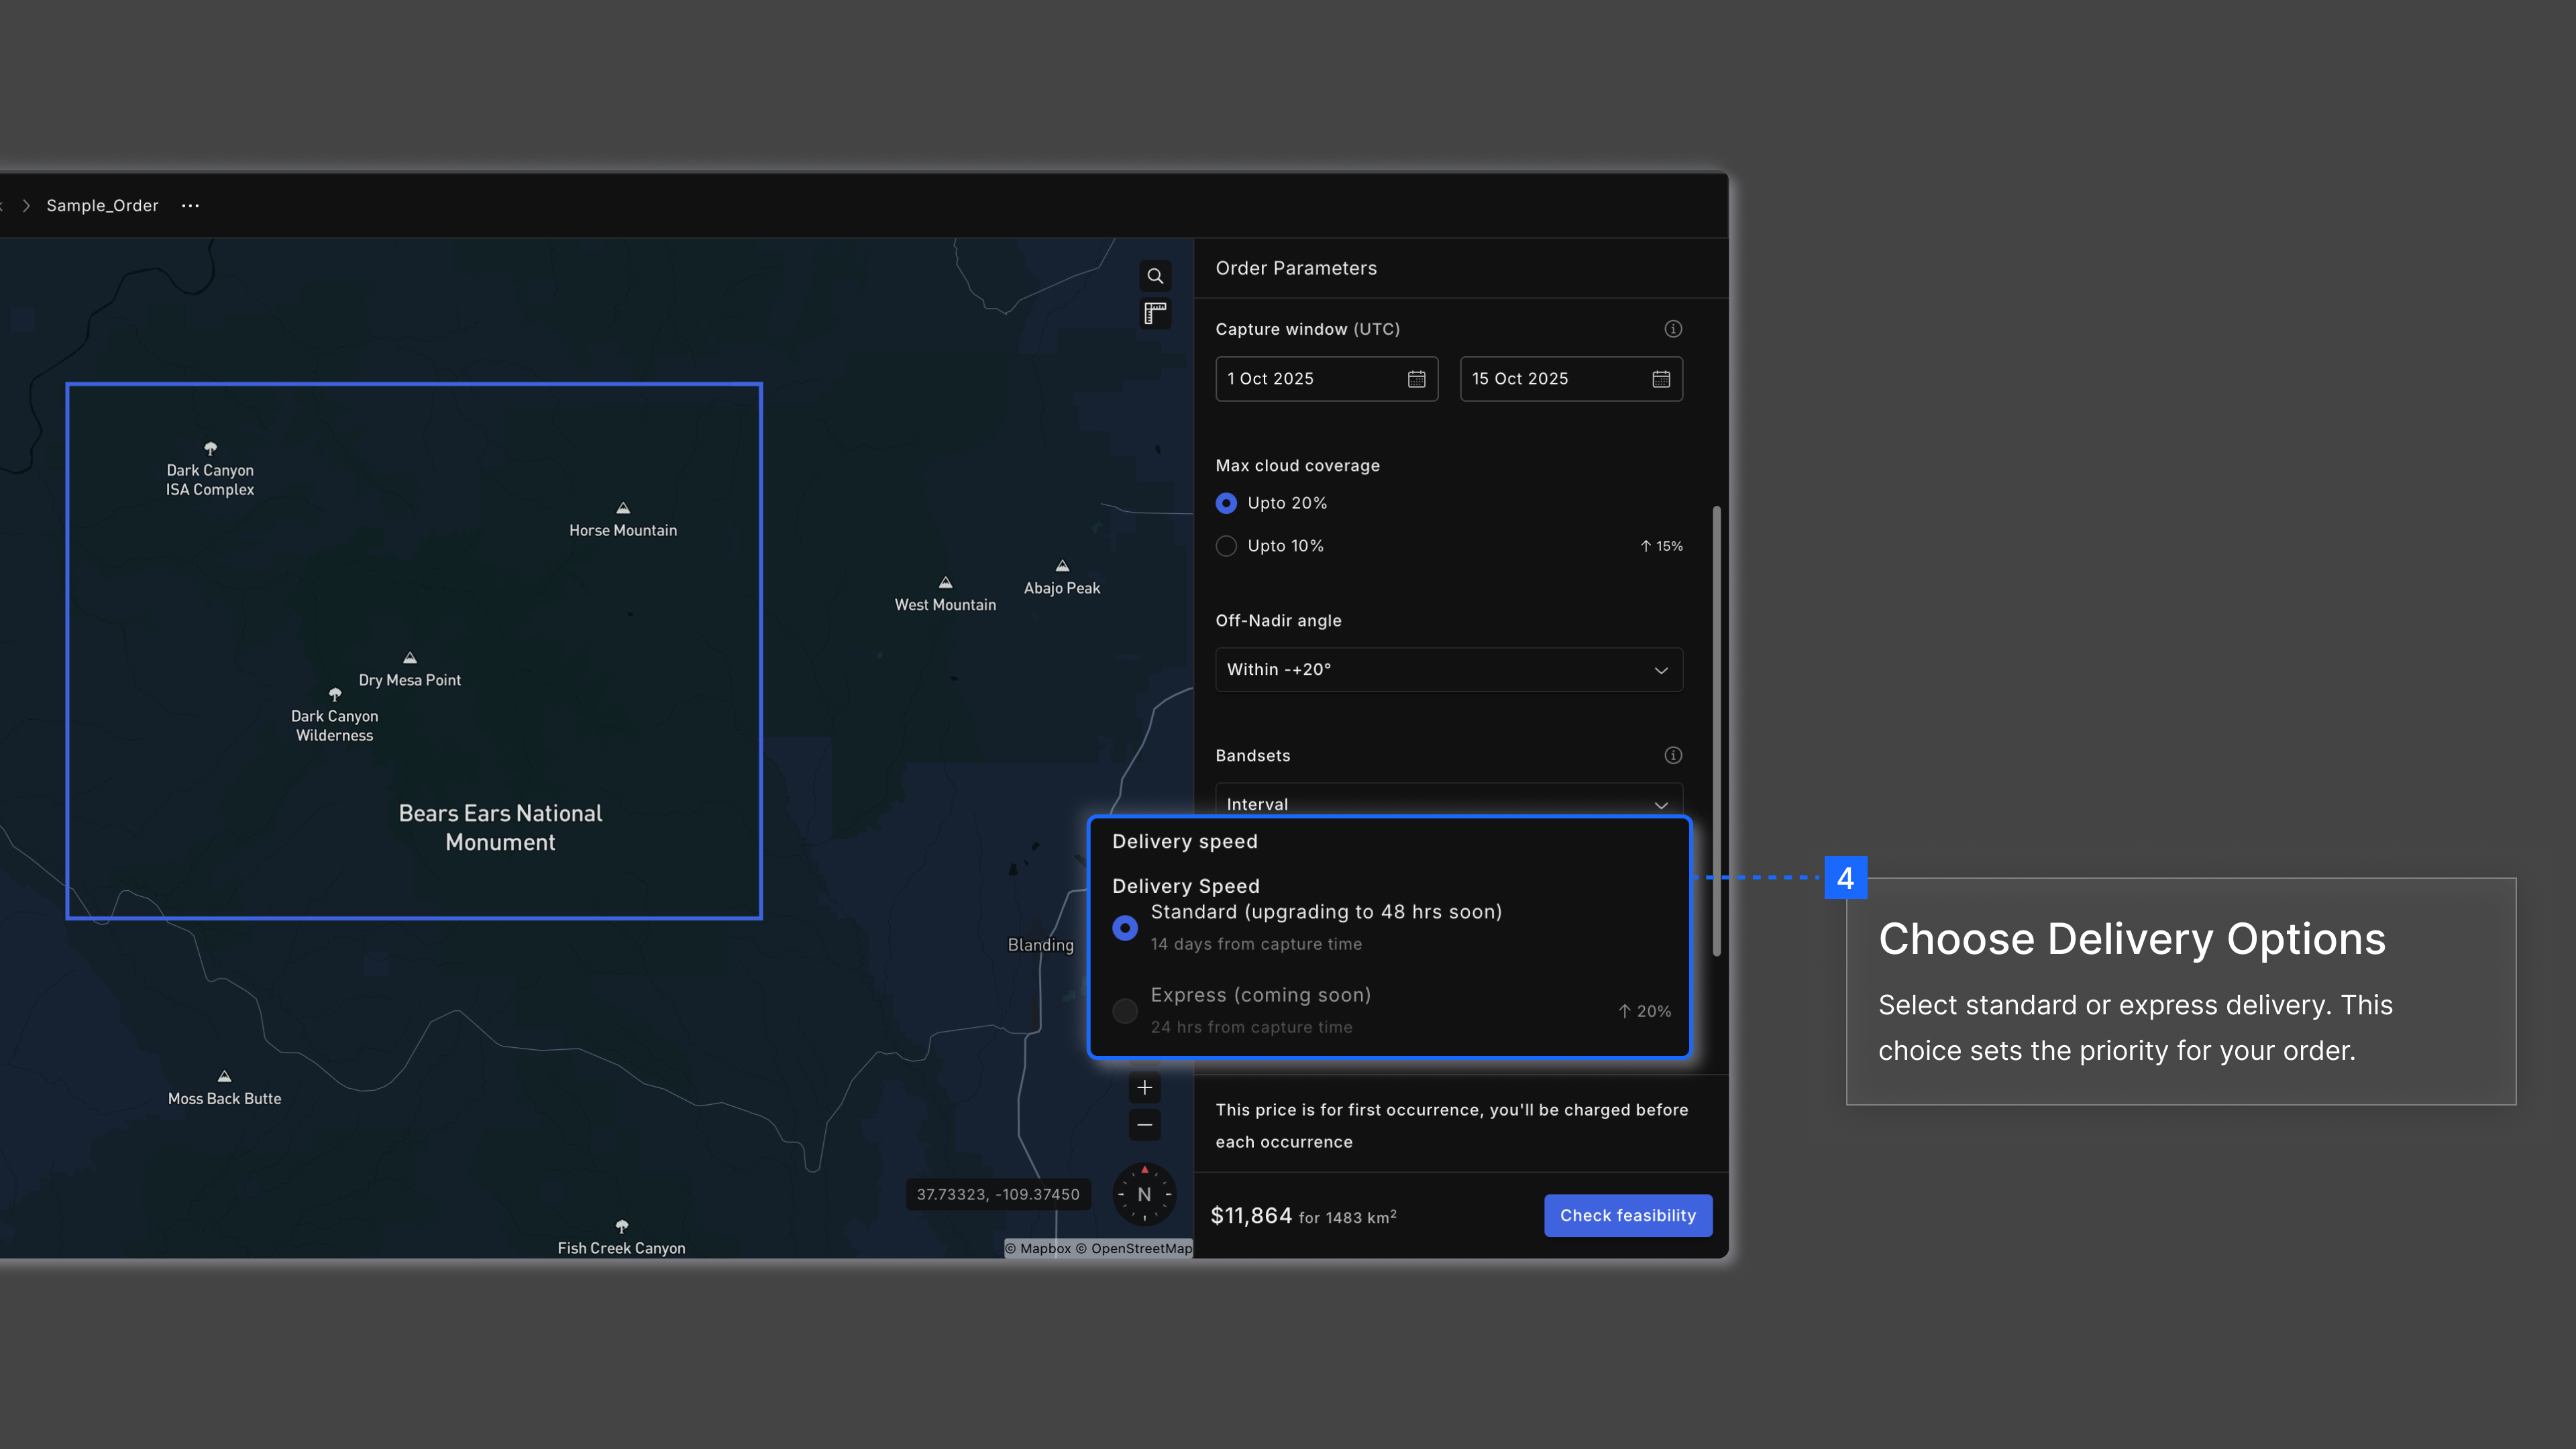Viewport: 2576px width, 1449px height.
Task: Click the Sample_Order breadcrumb
Action: (x=102, y=206)
